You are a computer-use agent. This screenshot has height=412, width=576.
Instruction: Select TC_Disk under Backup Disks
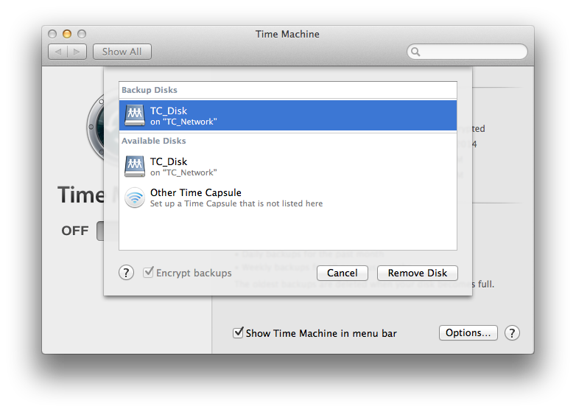(x=288, y=116)
